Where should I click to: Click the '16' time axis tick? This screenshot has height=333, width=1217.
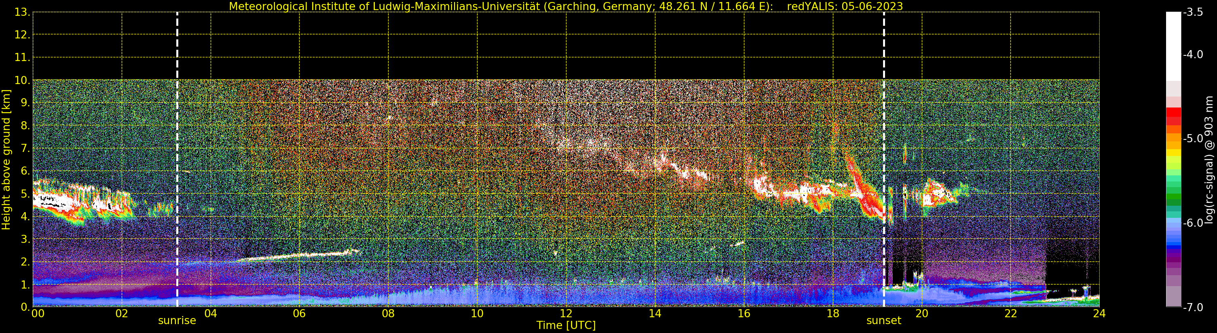[x=744, y=314]
